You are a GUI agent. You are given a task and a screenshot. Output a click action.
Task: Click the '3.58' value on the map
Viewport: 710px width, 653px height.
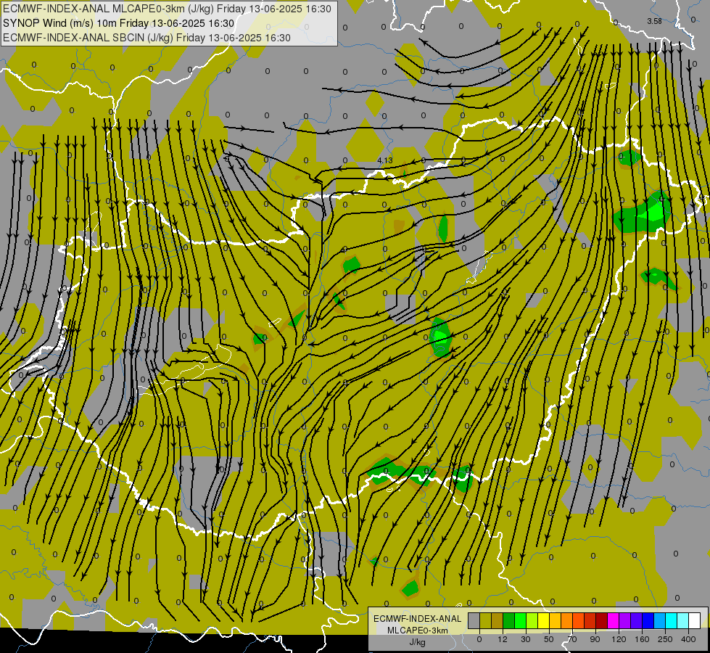(654, 21)
